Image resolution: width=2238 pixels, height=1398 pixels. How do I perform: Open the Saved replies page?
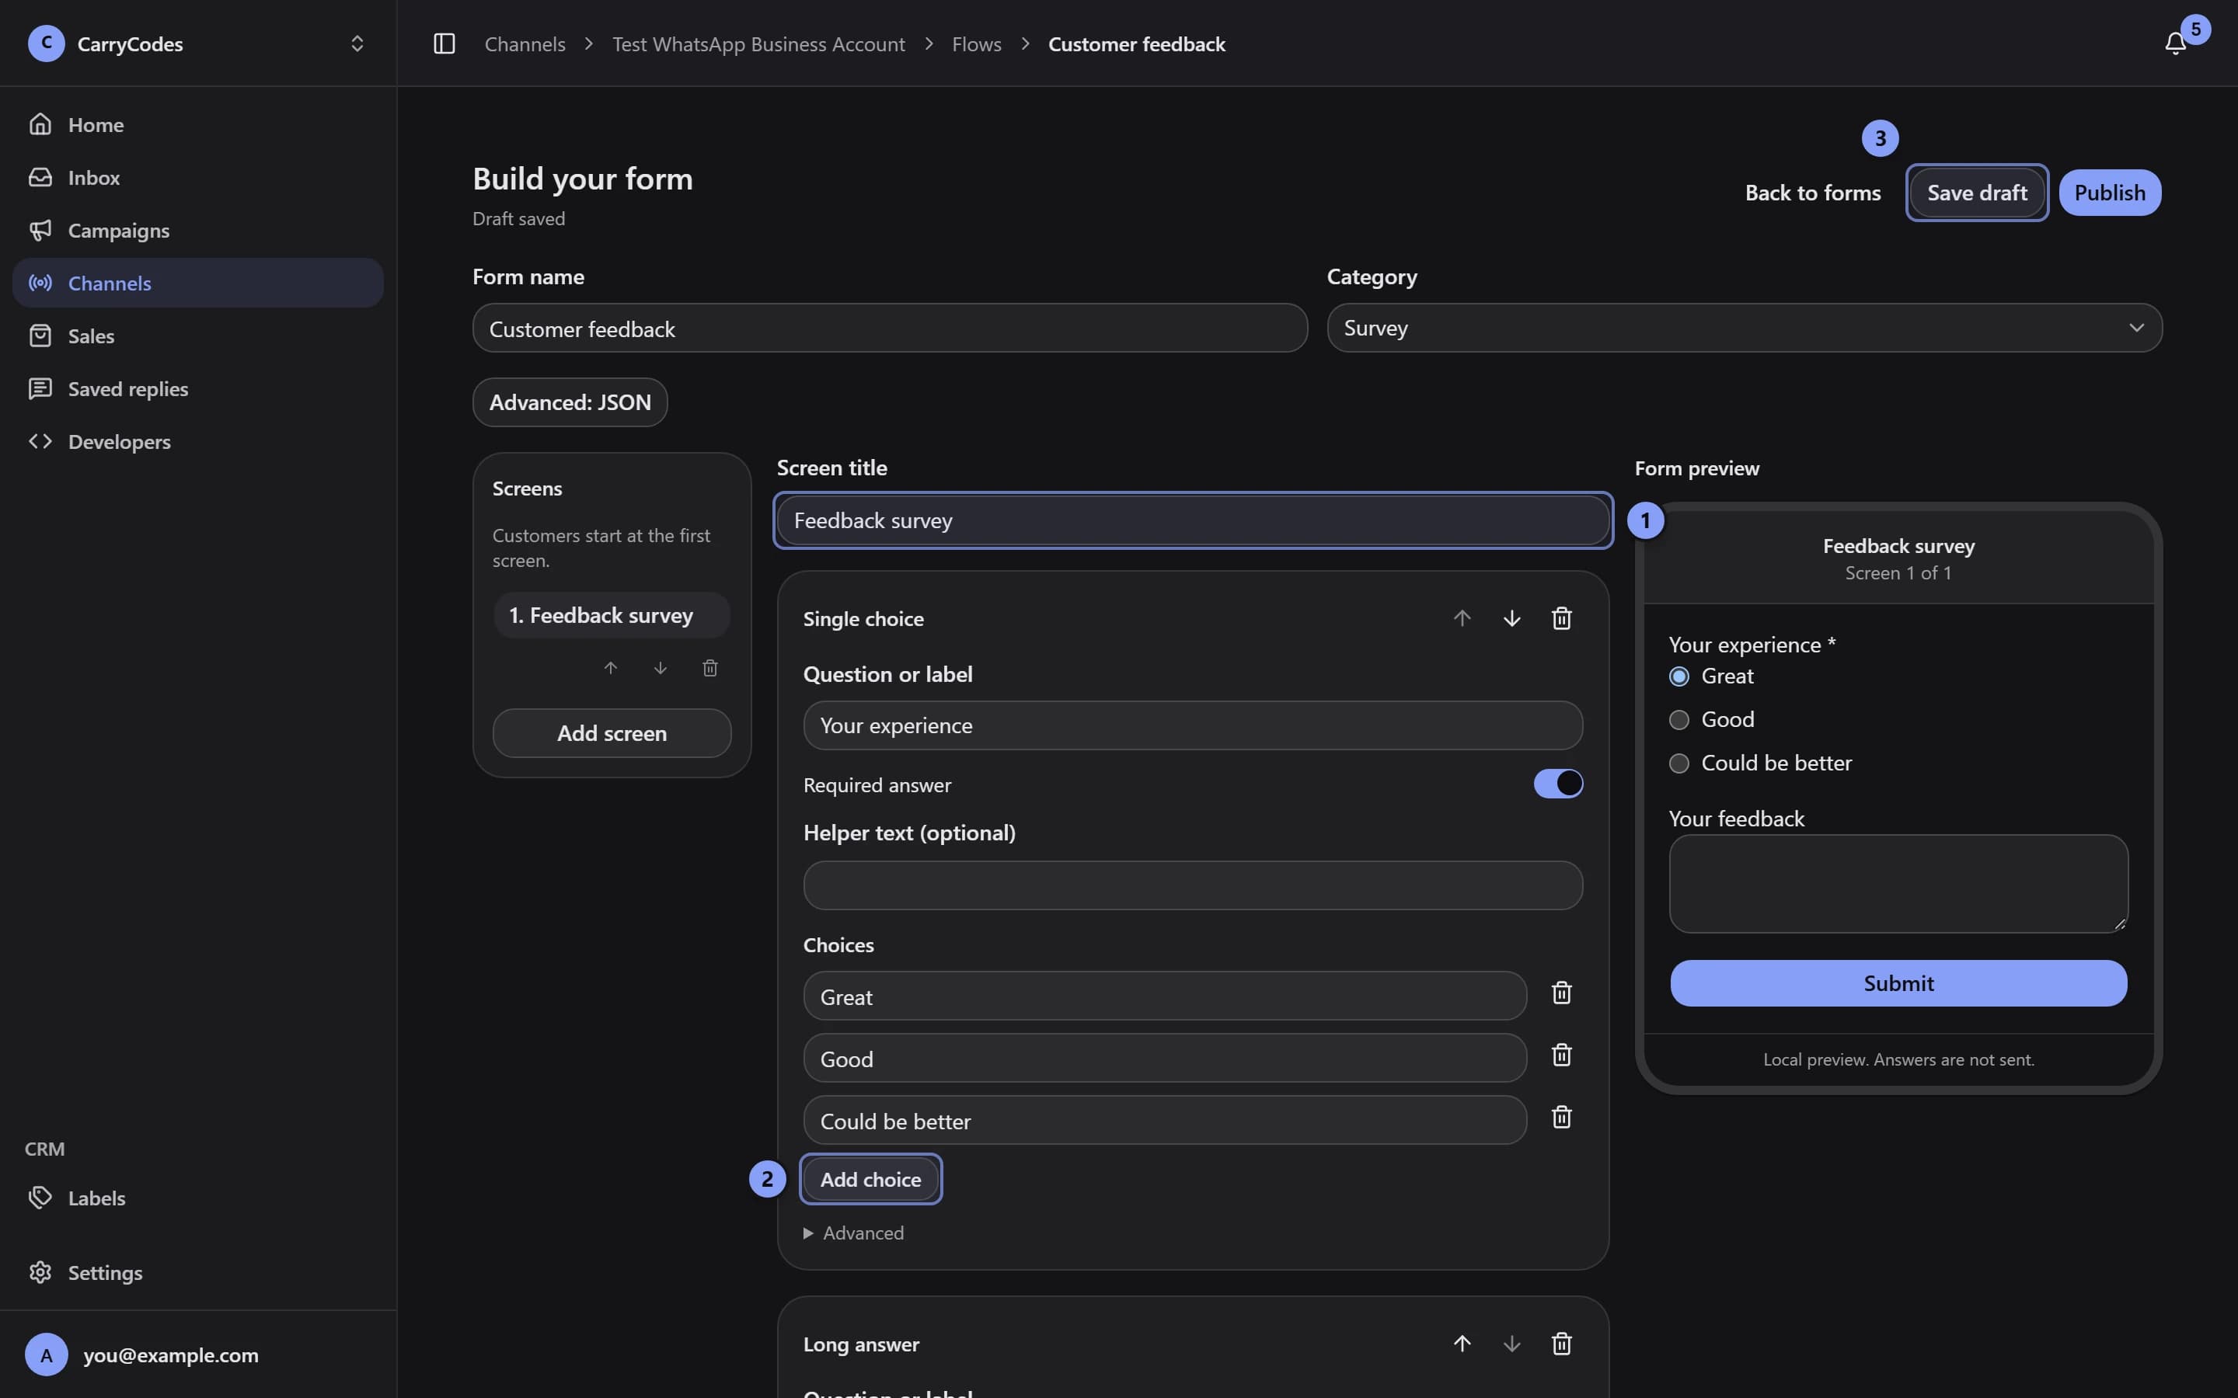pos(198,388)
